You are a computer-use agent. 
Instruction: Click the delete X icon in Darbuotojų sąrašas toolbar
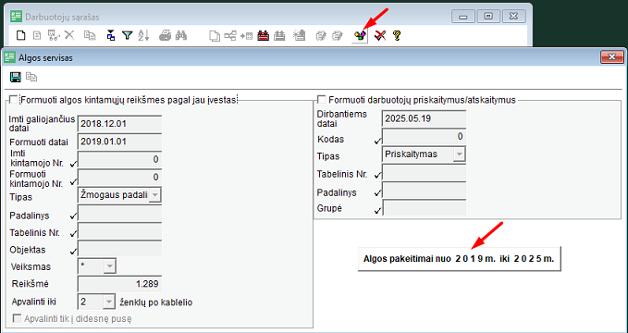click(69, 35)
